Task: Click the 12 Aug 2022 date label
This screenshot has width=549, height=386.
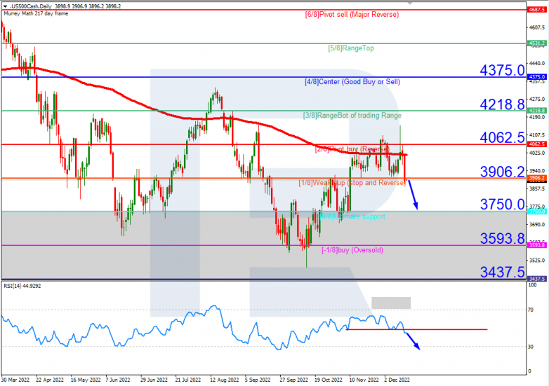Action: pyautogui.click(x=225, y=380)
